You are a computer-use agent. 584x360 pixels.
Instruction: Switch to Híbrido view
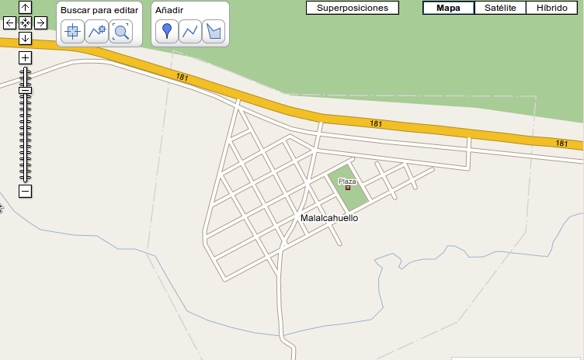tap(552, 8)
